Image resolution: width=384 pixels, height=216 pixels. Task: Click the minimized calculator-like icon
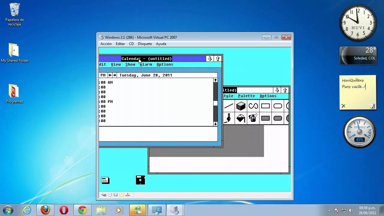(x=105, y=180)
